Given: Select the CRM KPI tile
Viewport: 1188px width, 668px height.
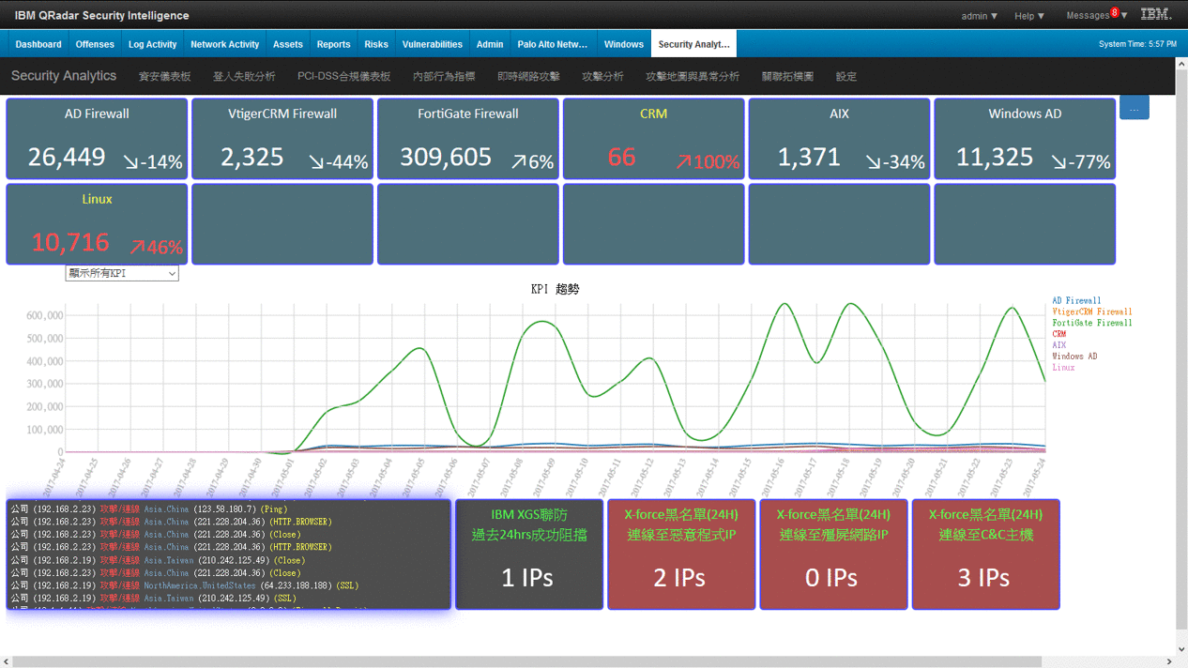Looking at the screenshot, I should click(654, 139).
